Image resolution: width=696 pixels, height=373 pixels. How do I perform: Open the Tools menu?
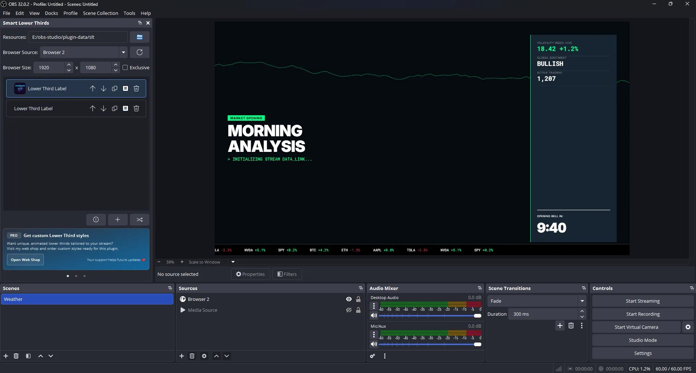tap(129, 13)
